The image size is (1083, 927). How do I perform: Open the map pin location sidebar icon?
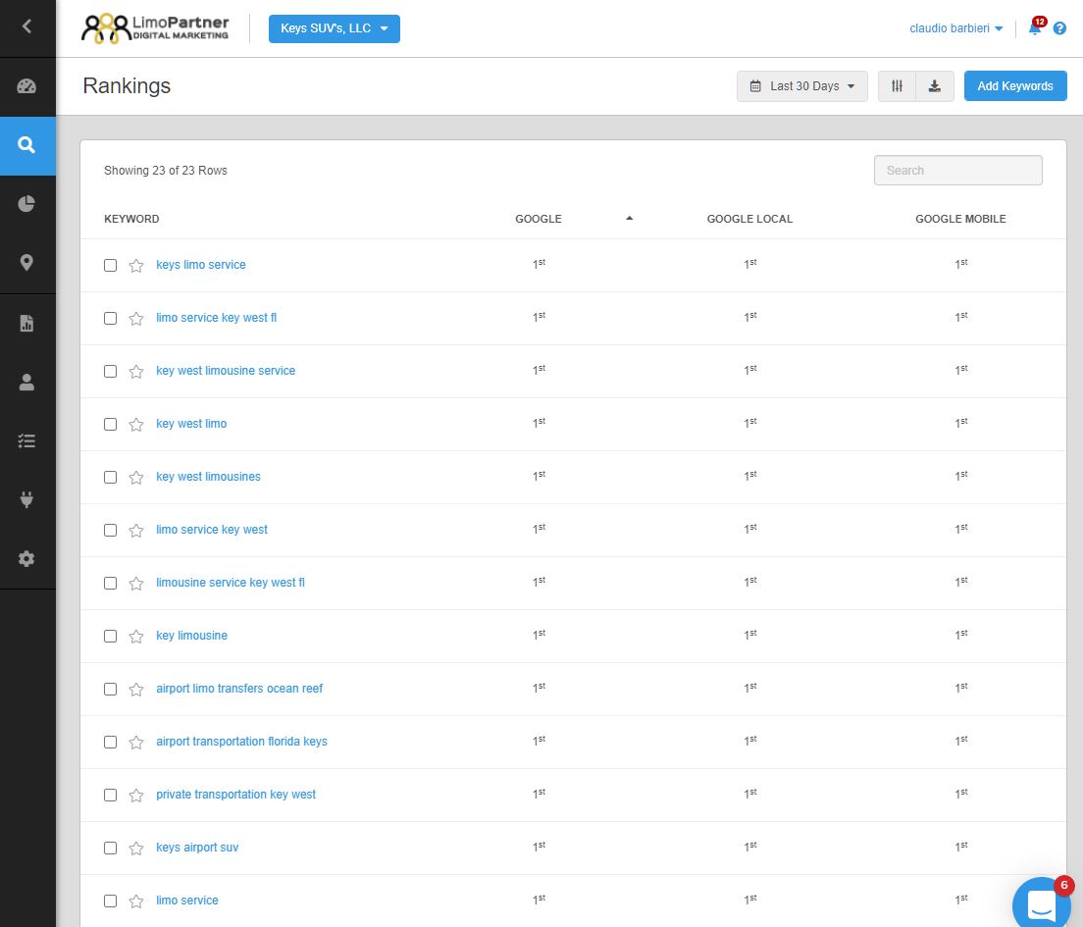(x=26, y=263)
